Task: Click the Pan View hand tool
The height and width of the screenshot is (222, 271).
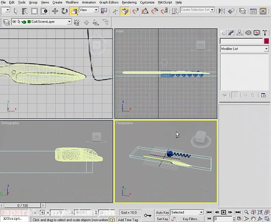Action: point(253,219)
